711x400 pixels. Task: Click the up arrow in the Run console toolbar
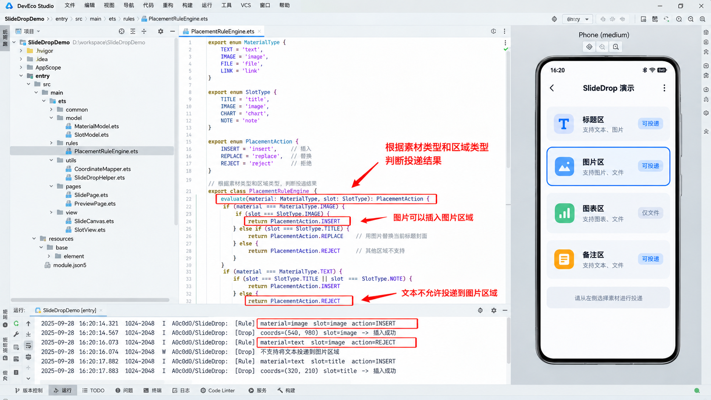[x=28, y=323]
